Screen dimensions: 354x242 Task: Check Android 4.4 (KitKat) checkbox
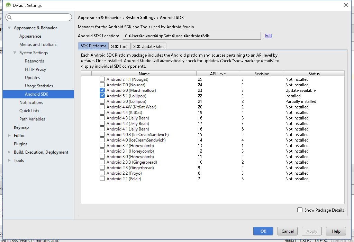102,112
